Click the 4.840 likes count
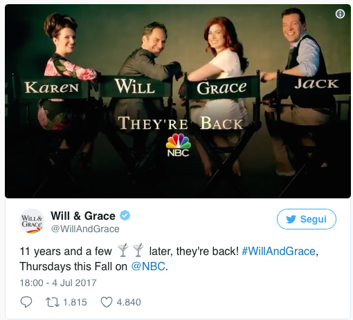Screen dimensions: 353x320 [x=129, y=302]
